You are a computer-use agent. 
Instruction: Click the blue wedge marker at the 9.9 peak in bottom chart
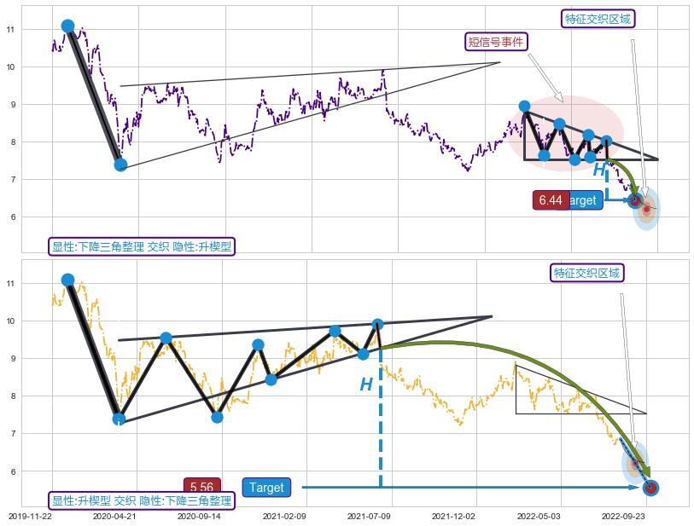pos(378,324)
